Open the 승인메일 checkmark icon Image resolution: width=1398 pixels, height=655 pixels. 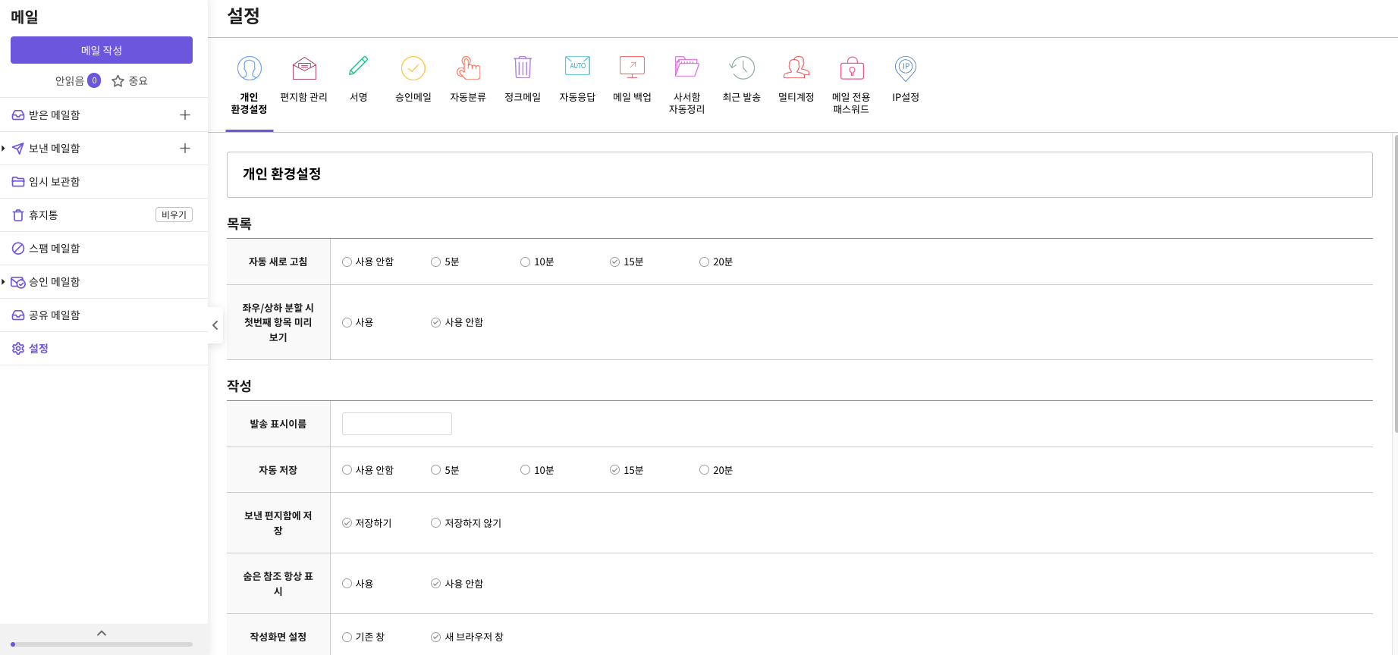(413, 69)
